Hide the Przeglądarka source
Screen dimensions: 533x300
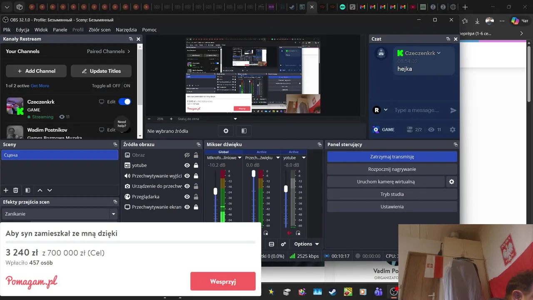[187, 197]
